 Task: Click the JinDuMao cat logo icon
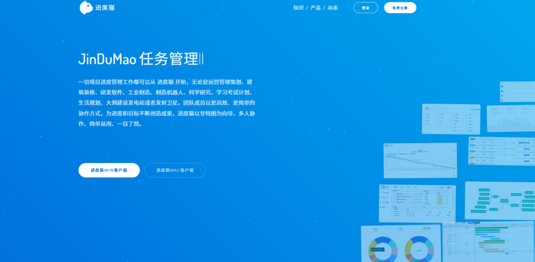(86, 8)
